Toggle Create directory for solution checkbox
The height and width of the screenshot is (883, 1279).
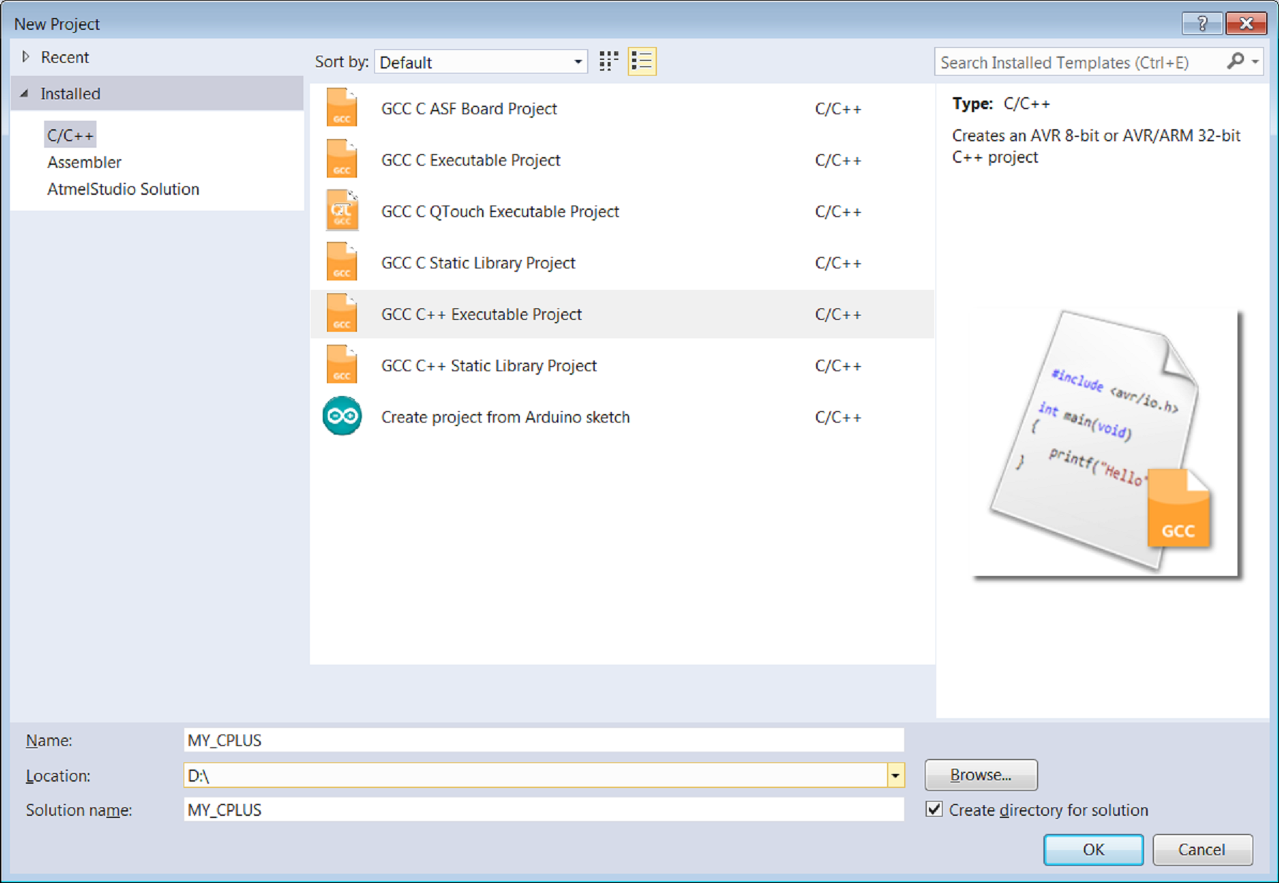[933, 809]
